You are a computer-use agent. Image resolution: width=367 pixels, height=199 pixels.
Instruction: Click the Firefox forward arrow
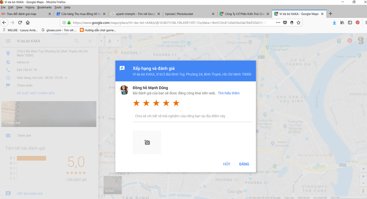pos(12,22)
